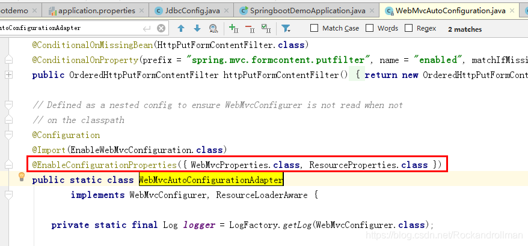This screenshot has height=246, width=528.
Task: Click the 2 matches label
Action: (465, 29)
